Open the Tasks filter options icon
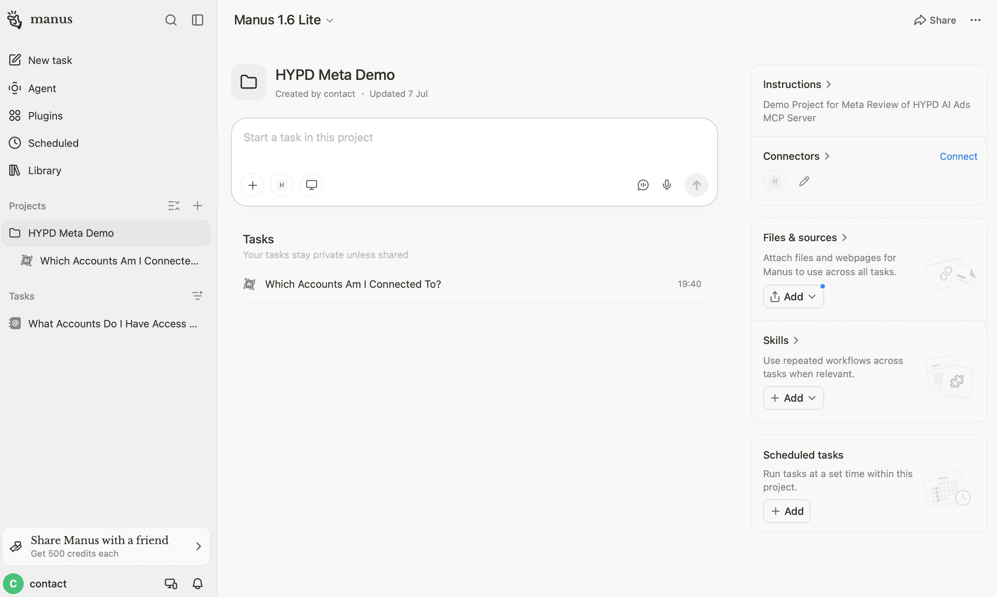This screenshot has width=997, height=597. click(197, 296)
